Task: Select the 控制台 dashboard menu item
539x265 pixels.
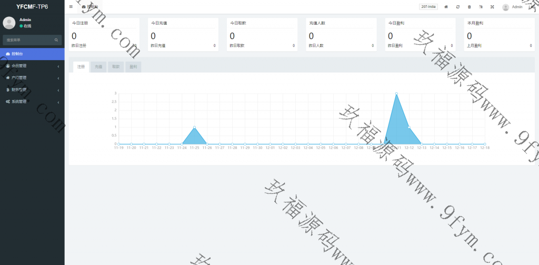Action: [x=32, y=54]
